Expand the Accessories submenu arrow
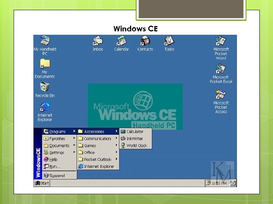Image resolution: width=273 pixels, height=204 pixels. [116, 131]
